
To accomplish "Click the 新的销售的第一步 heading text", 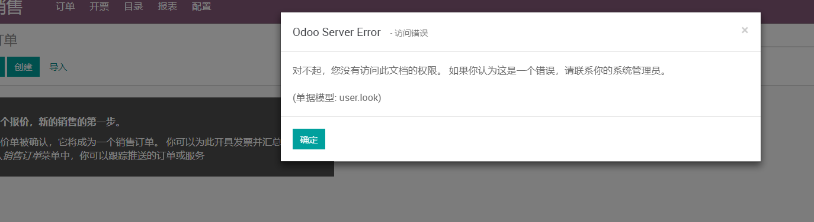I will pyautogui.click(x=80, y=123).
